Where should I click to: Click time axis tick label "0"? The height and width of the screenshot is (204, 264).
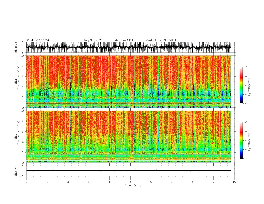coord(26,182)
